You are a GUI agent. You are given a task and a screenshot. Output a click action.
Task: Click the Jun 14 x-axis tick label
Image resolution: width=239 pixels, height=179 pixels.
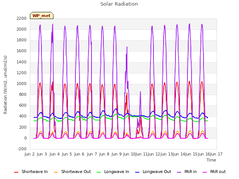(179, 154)
